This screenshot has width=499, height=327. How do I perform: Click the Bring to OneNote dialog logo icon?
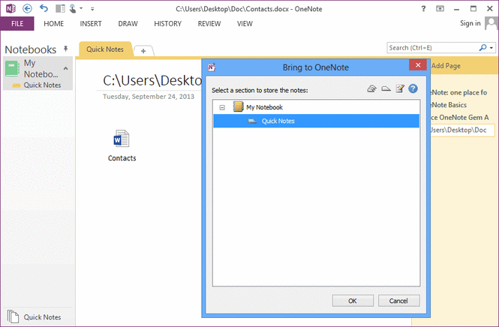[212, 67]
